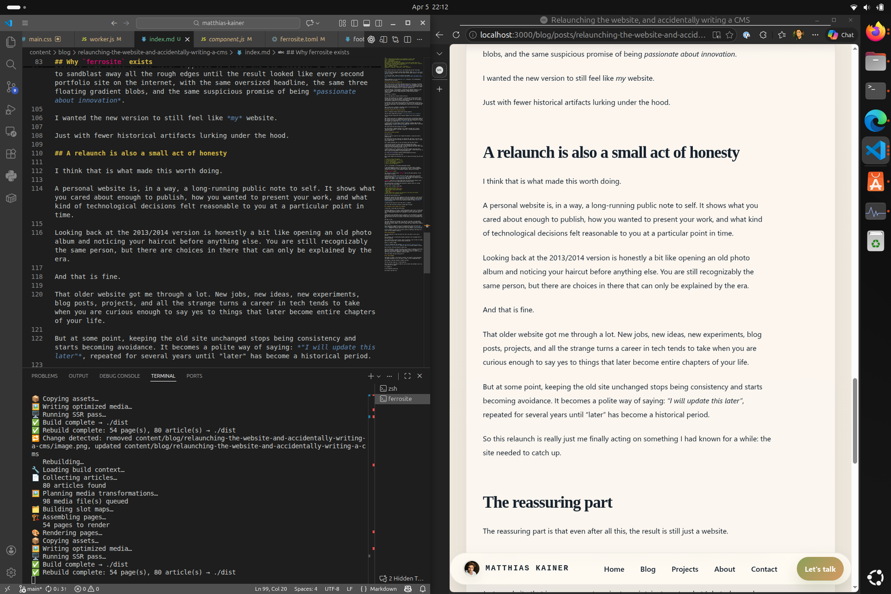Open Copilot Chat in Firefox toolbar
This screenshot has height=594, width=891.
pos(840,35)
